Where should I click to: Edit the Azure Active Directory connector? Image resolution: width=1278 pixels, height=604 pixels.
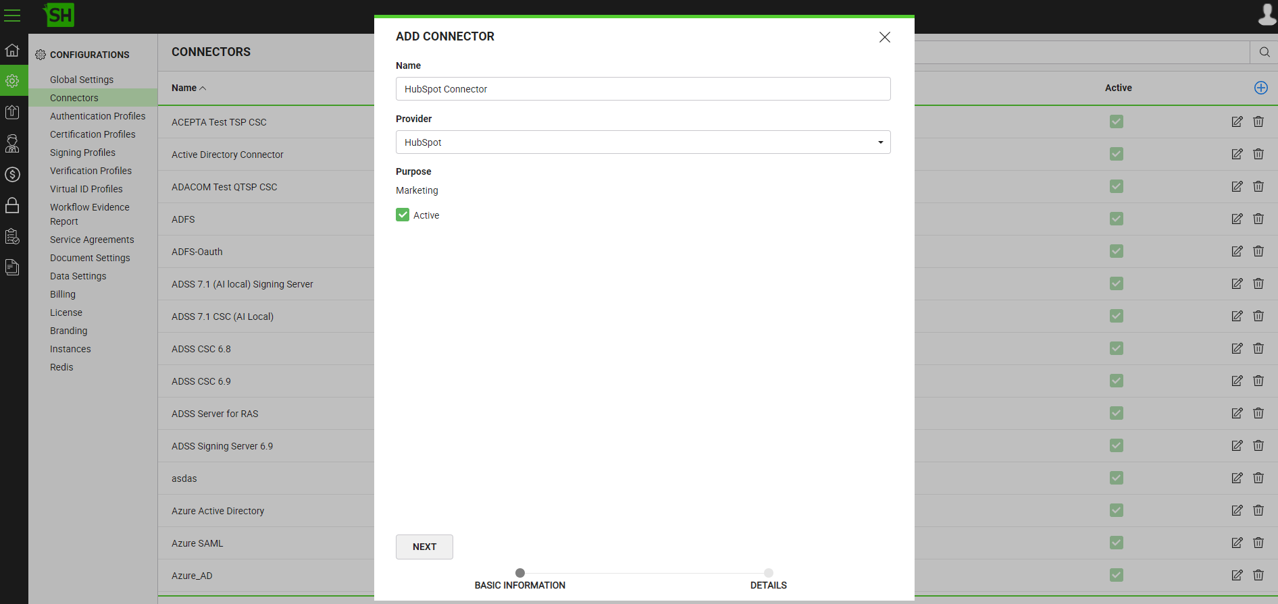[1237, 510]
